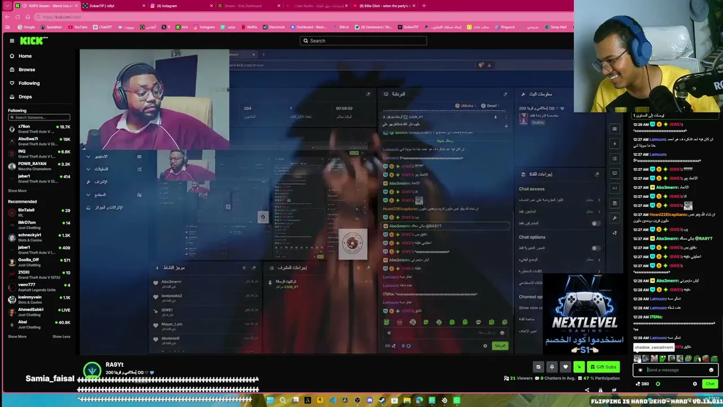Click the report icon below viewer stats
Screen dimensions: 723x407
tap(600, 390)
